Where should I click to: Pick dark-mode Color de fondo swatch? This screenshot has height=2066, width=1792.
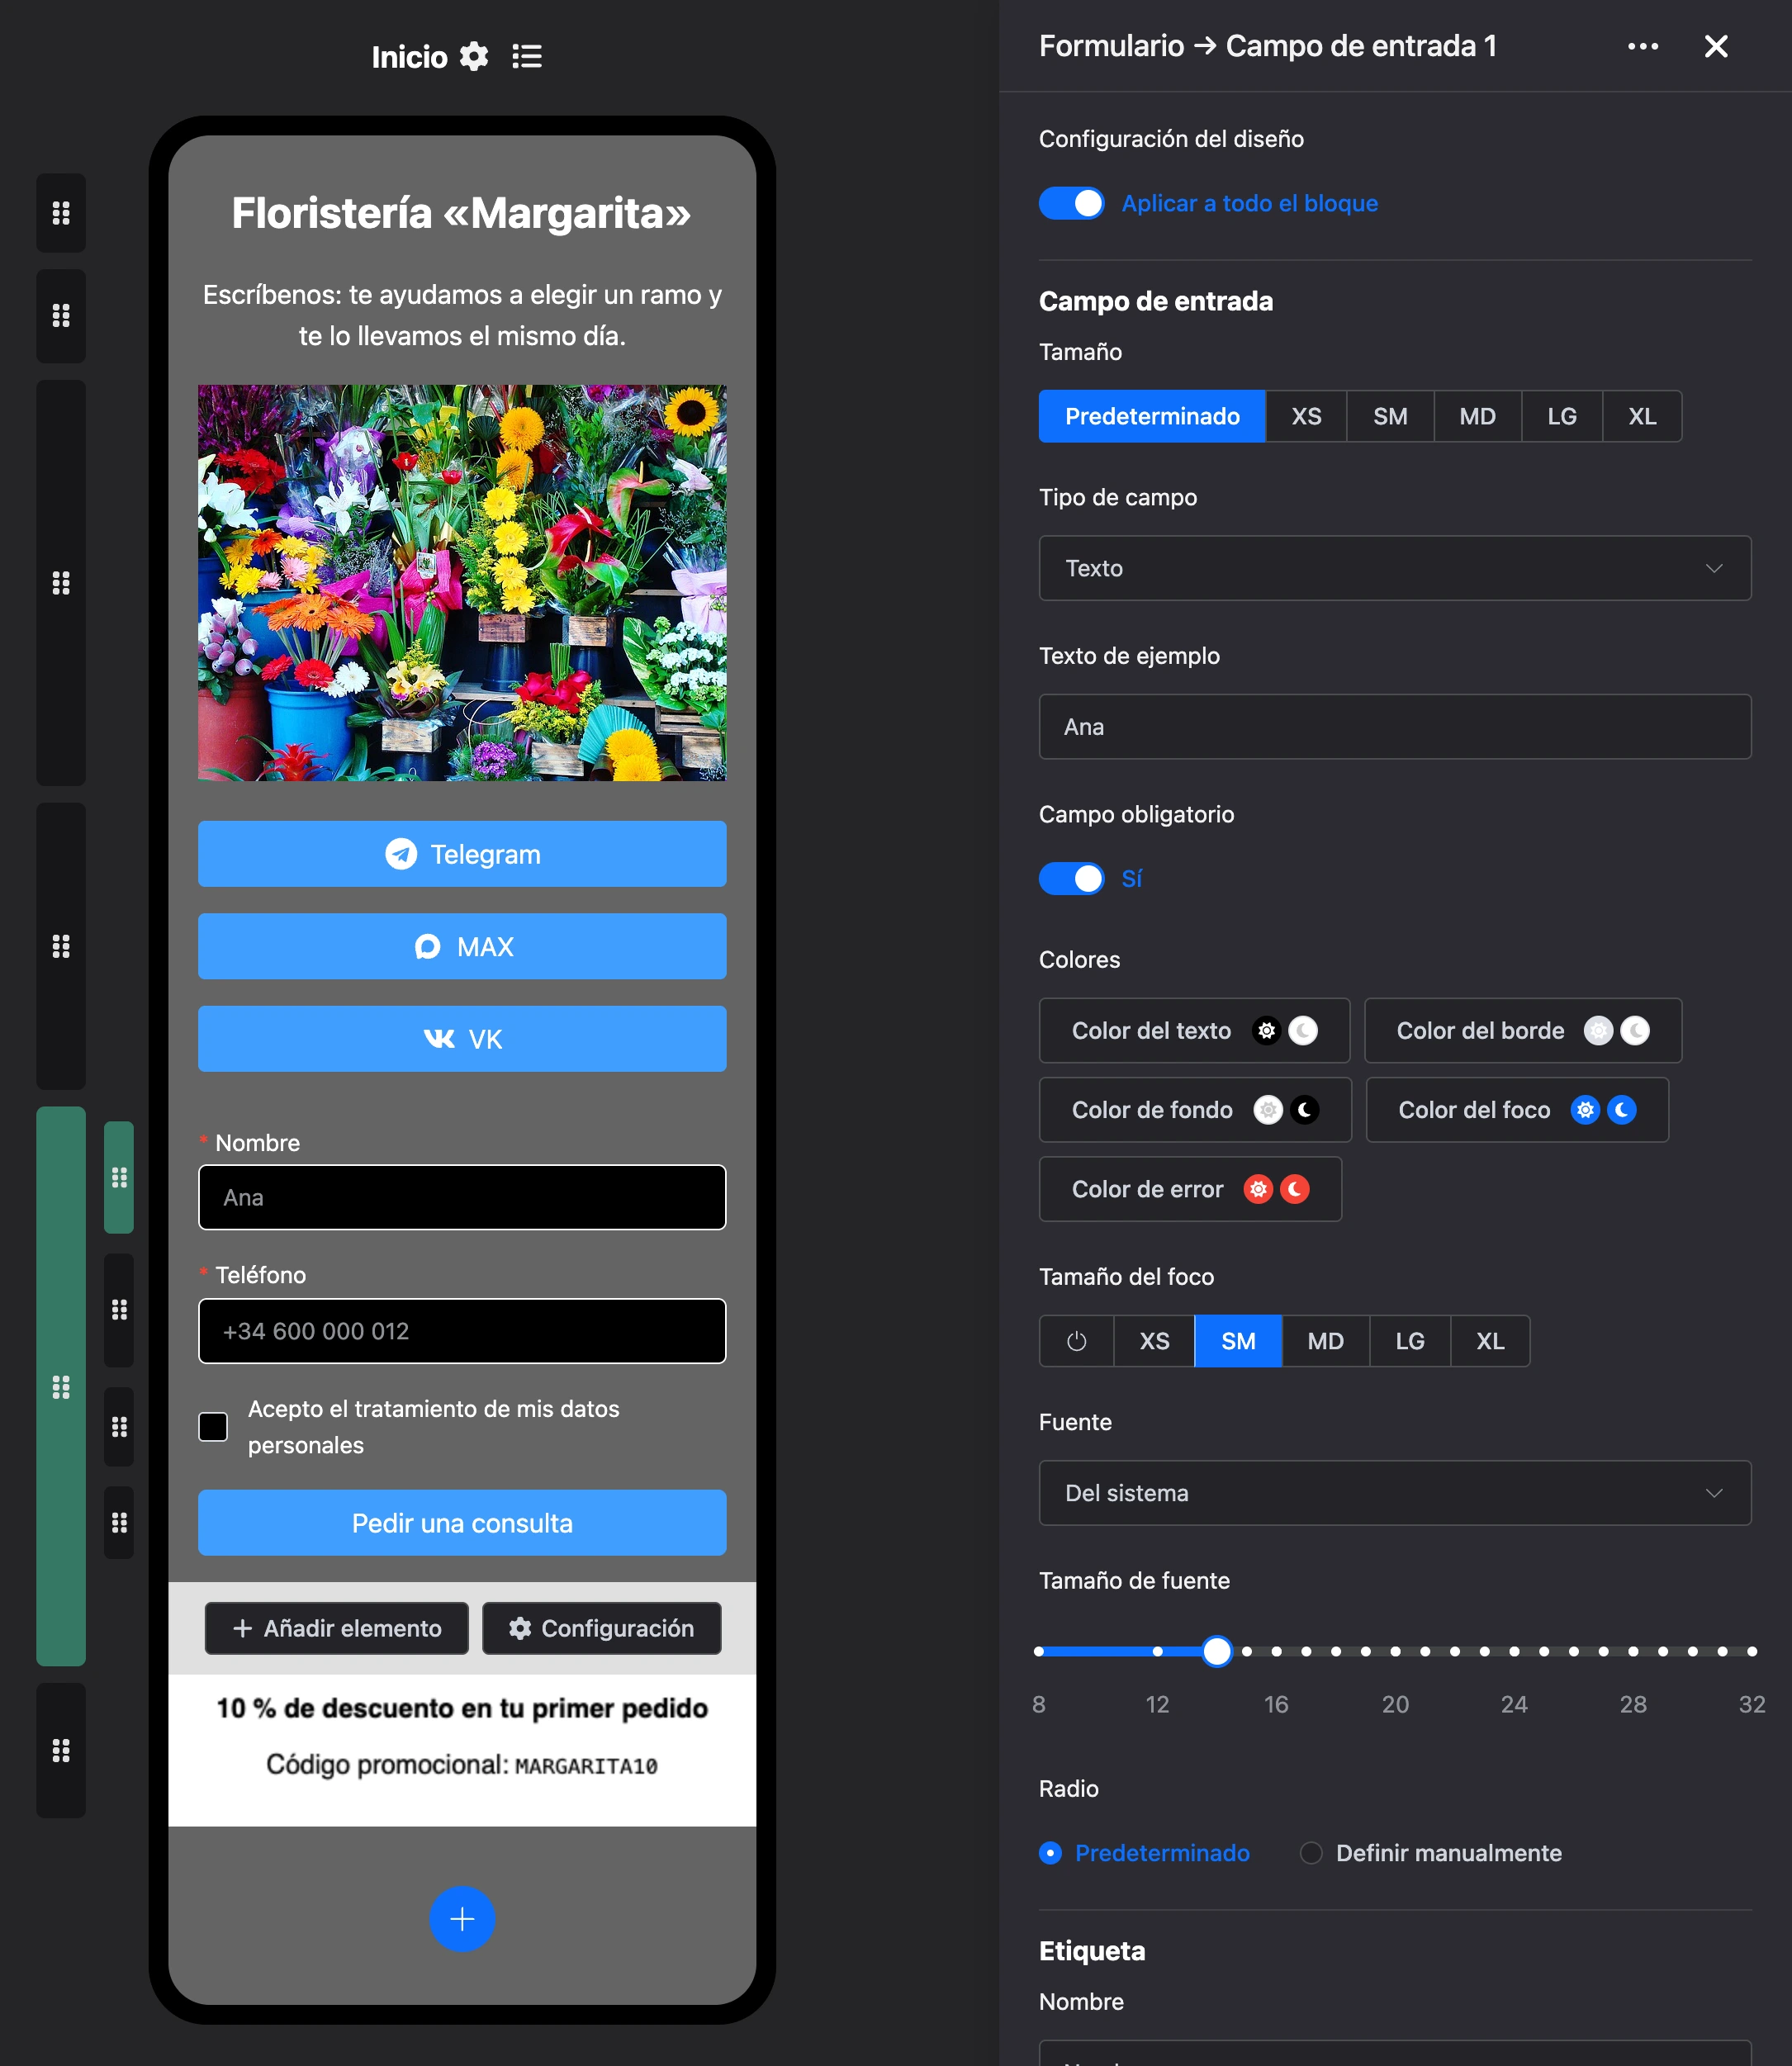[1304, 1110]
